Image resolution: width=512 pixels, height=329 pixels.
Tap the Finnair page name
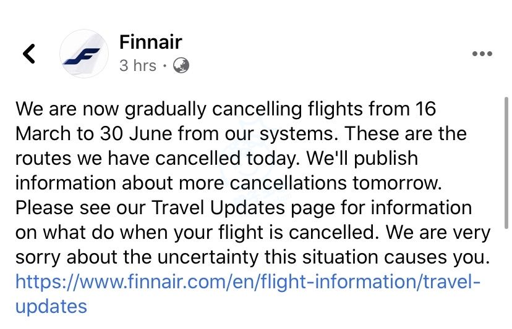(150, 42)
